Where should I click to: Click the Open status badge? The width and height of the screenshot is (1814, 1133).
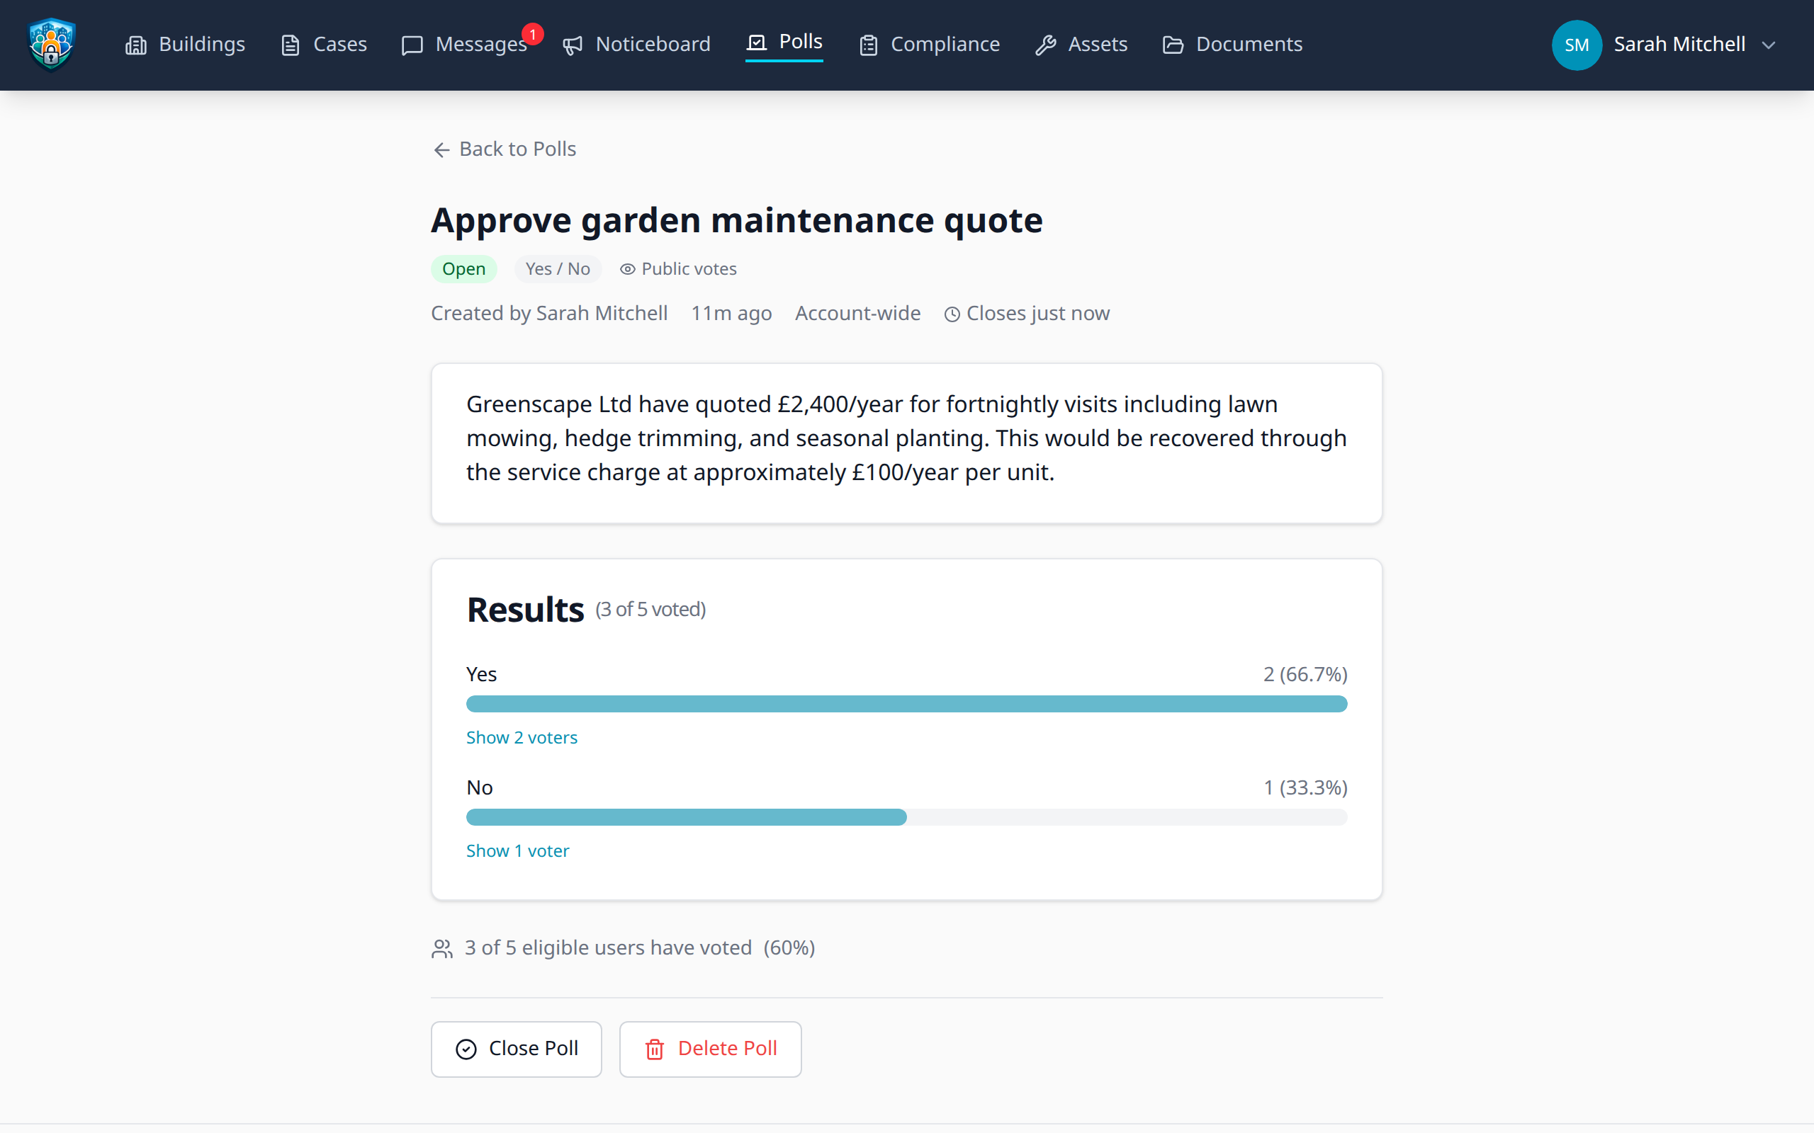pyautogui.click(x=463, y=269)
